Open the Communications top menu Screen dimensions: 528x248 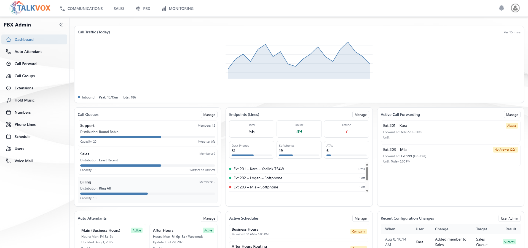pos(81,9)
